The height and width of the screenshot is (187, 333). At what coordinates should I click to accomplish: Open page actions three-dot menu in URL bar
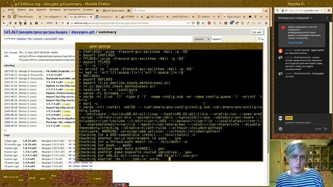tap(188, 23)
